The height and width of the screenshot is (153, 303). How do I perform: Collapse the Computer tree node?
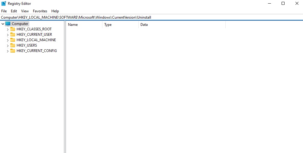(x=3, y=24)
